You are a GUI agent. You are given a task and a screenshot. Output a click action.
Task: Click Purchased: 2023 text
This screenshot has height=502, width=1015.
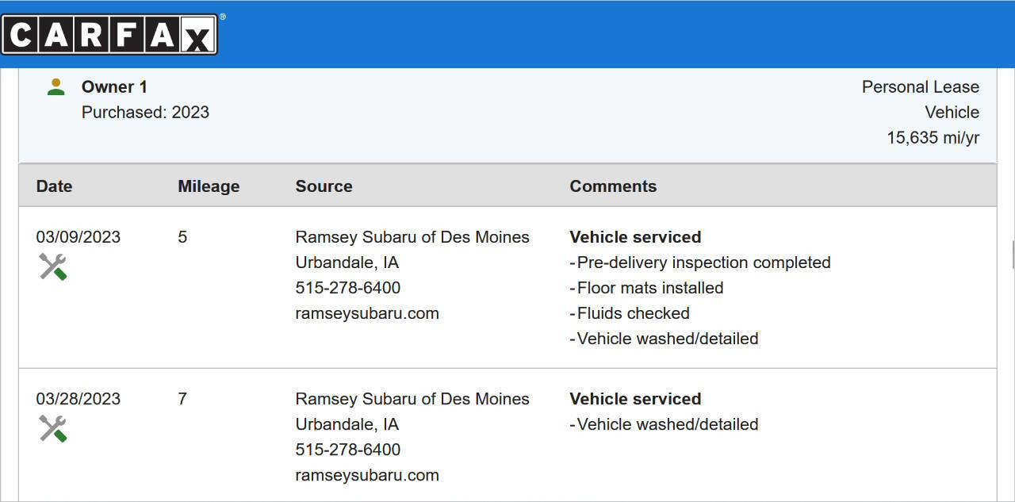(145, 113)
